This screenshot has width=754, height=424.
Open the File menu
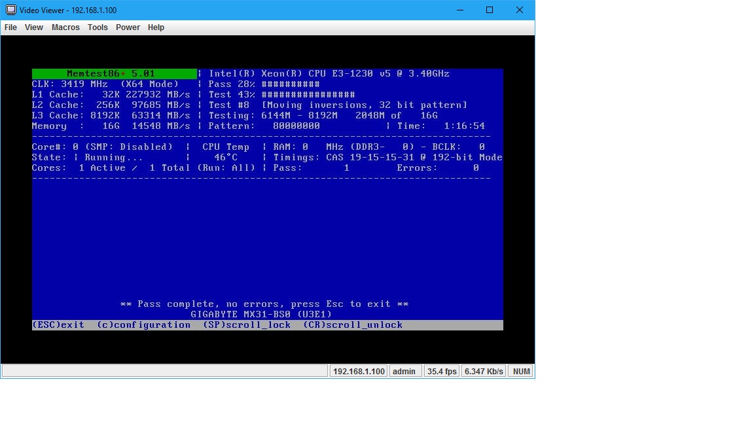[x=10, y=27]
